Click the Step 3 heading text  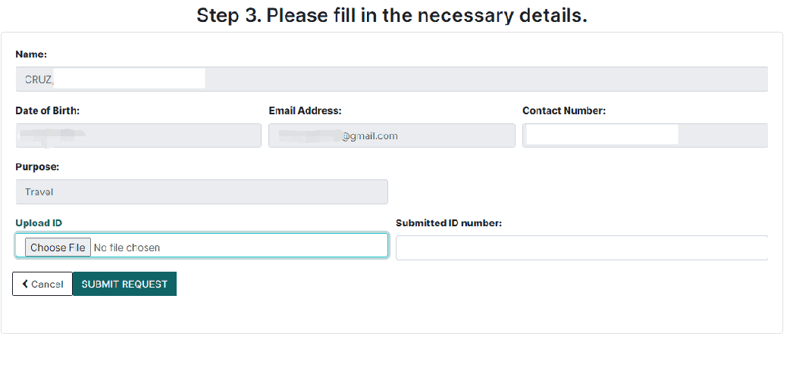391,15
